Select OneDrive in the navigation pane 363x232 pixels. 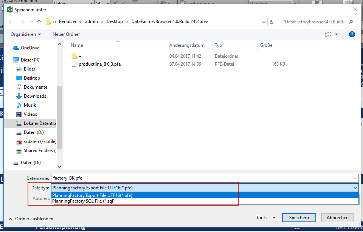pyautogui.click(x=30, y=48)
